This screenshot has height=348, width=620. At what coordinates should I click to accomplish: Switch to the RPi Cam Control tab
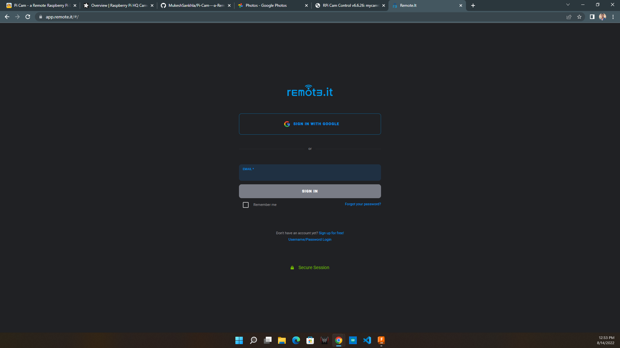(350, 5)
